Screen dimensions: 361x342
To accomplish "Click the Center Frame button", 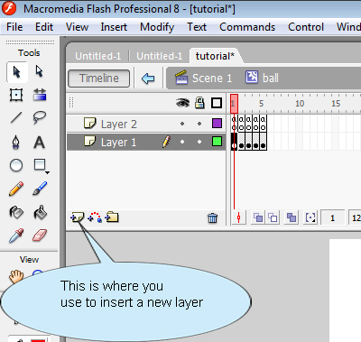I will coord(239,217).
